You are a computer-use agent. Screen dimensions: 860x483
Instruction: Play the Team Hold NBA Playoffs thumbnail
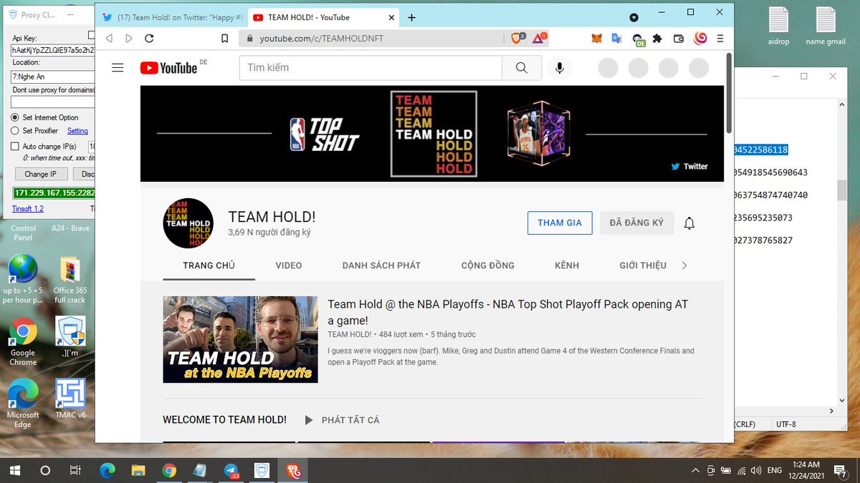click(x=240, y=339)
